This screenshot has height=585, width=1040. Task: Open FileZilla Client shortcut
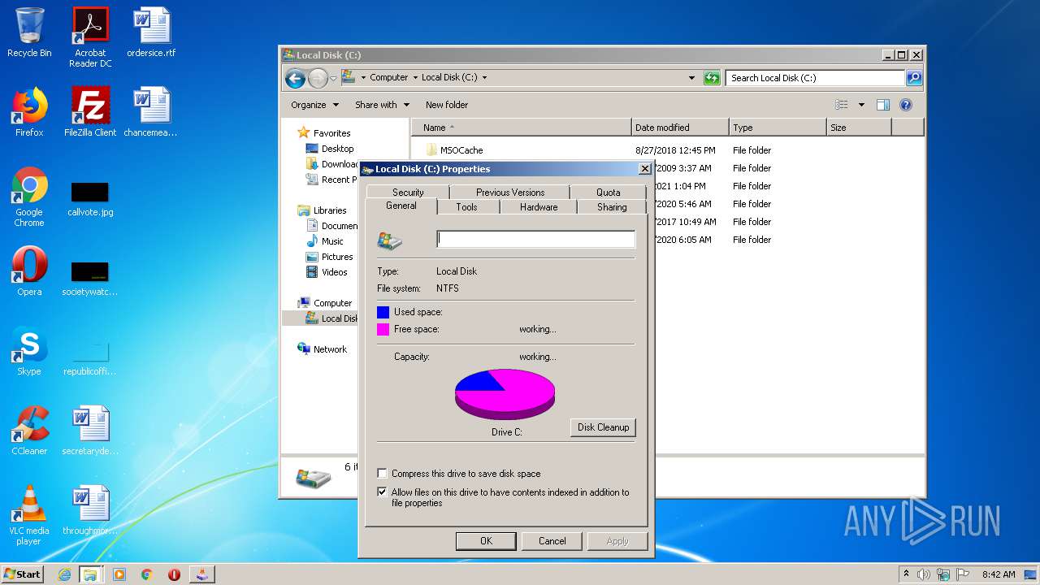pyautogui.click(x=90, y=112)
